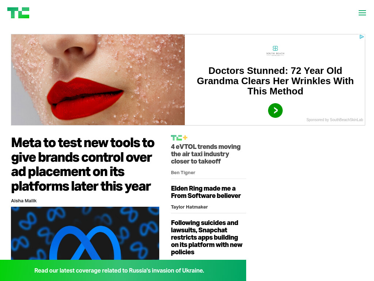Click the green arrow button in the ad

coord(275,110)
